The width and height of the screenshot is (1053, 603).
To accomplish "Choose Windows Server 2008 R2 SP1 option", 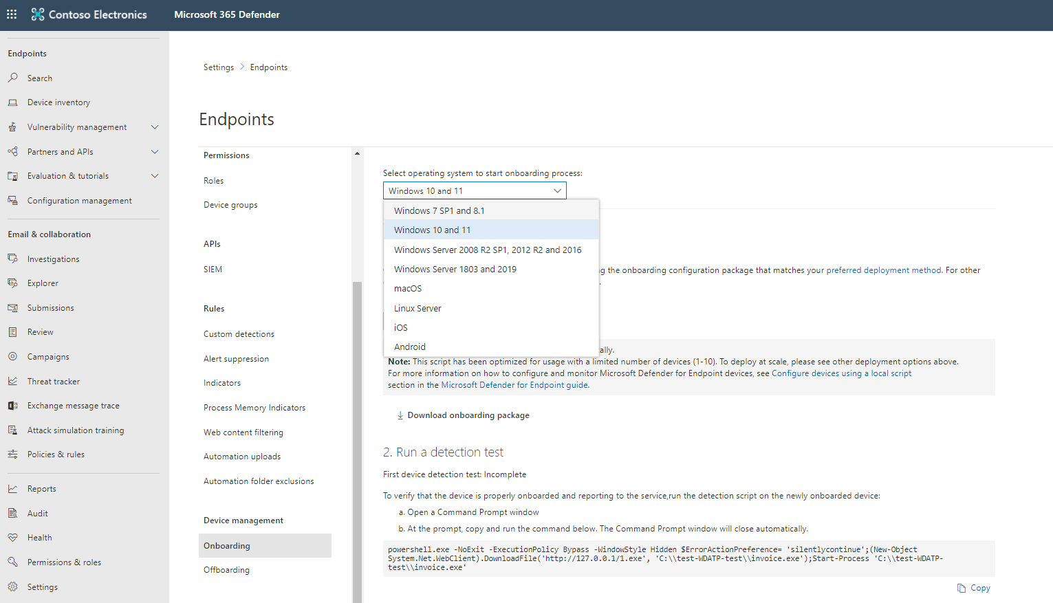I will pyautogui.click(x=491, y=250).
